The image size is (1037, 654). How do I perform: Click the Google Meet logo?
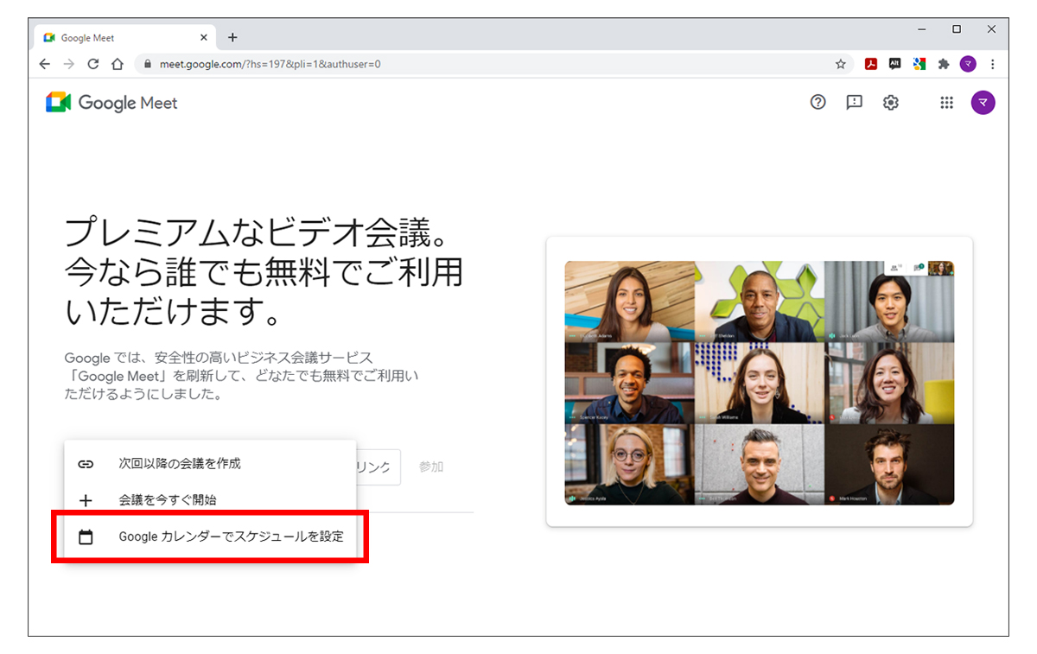[111, 103]
